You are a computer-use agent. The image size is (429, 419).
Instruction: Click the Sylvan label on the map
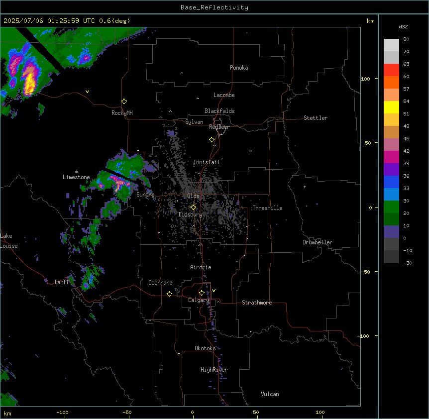[x=194, y=122]
